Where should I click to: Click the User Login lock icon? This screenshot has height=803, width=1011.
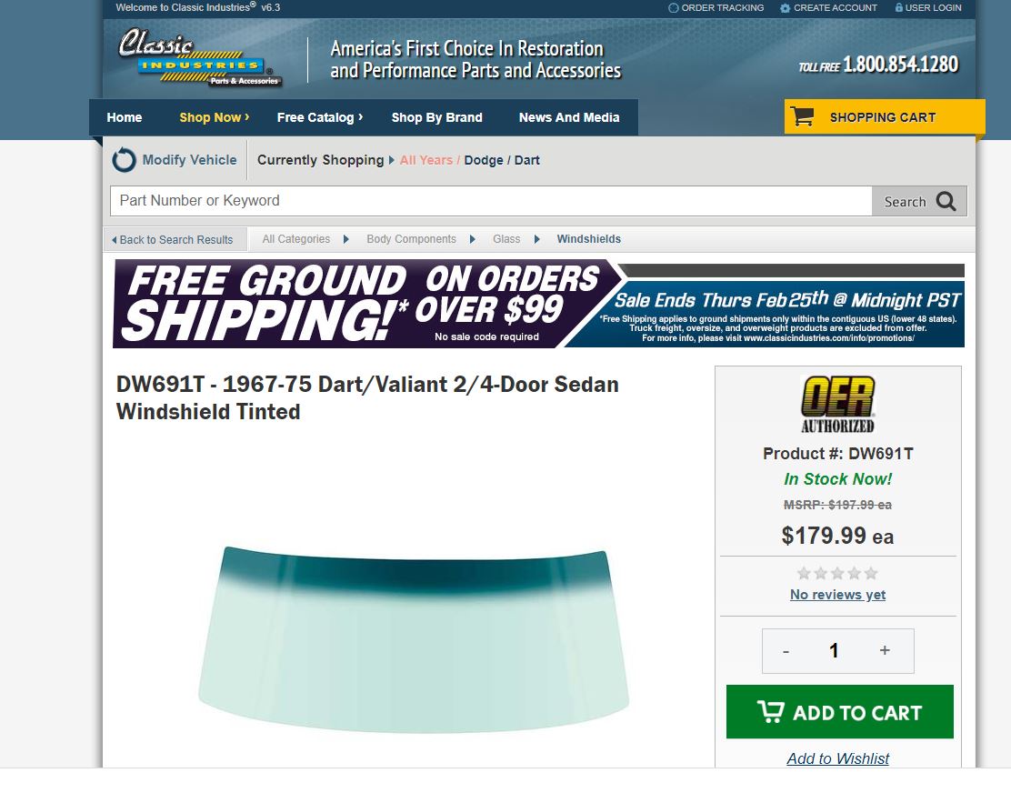click(899, 8)
